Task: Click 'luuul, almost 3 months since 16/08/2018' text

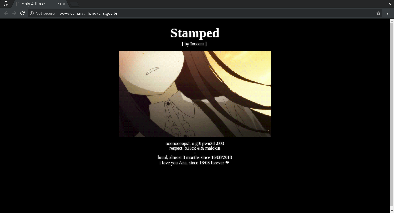Action: (195, 157)
